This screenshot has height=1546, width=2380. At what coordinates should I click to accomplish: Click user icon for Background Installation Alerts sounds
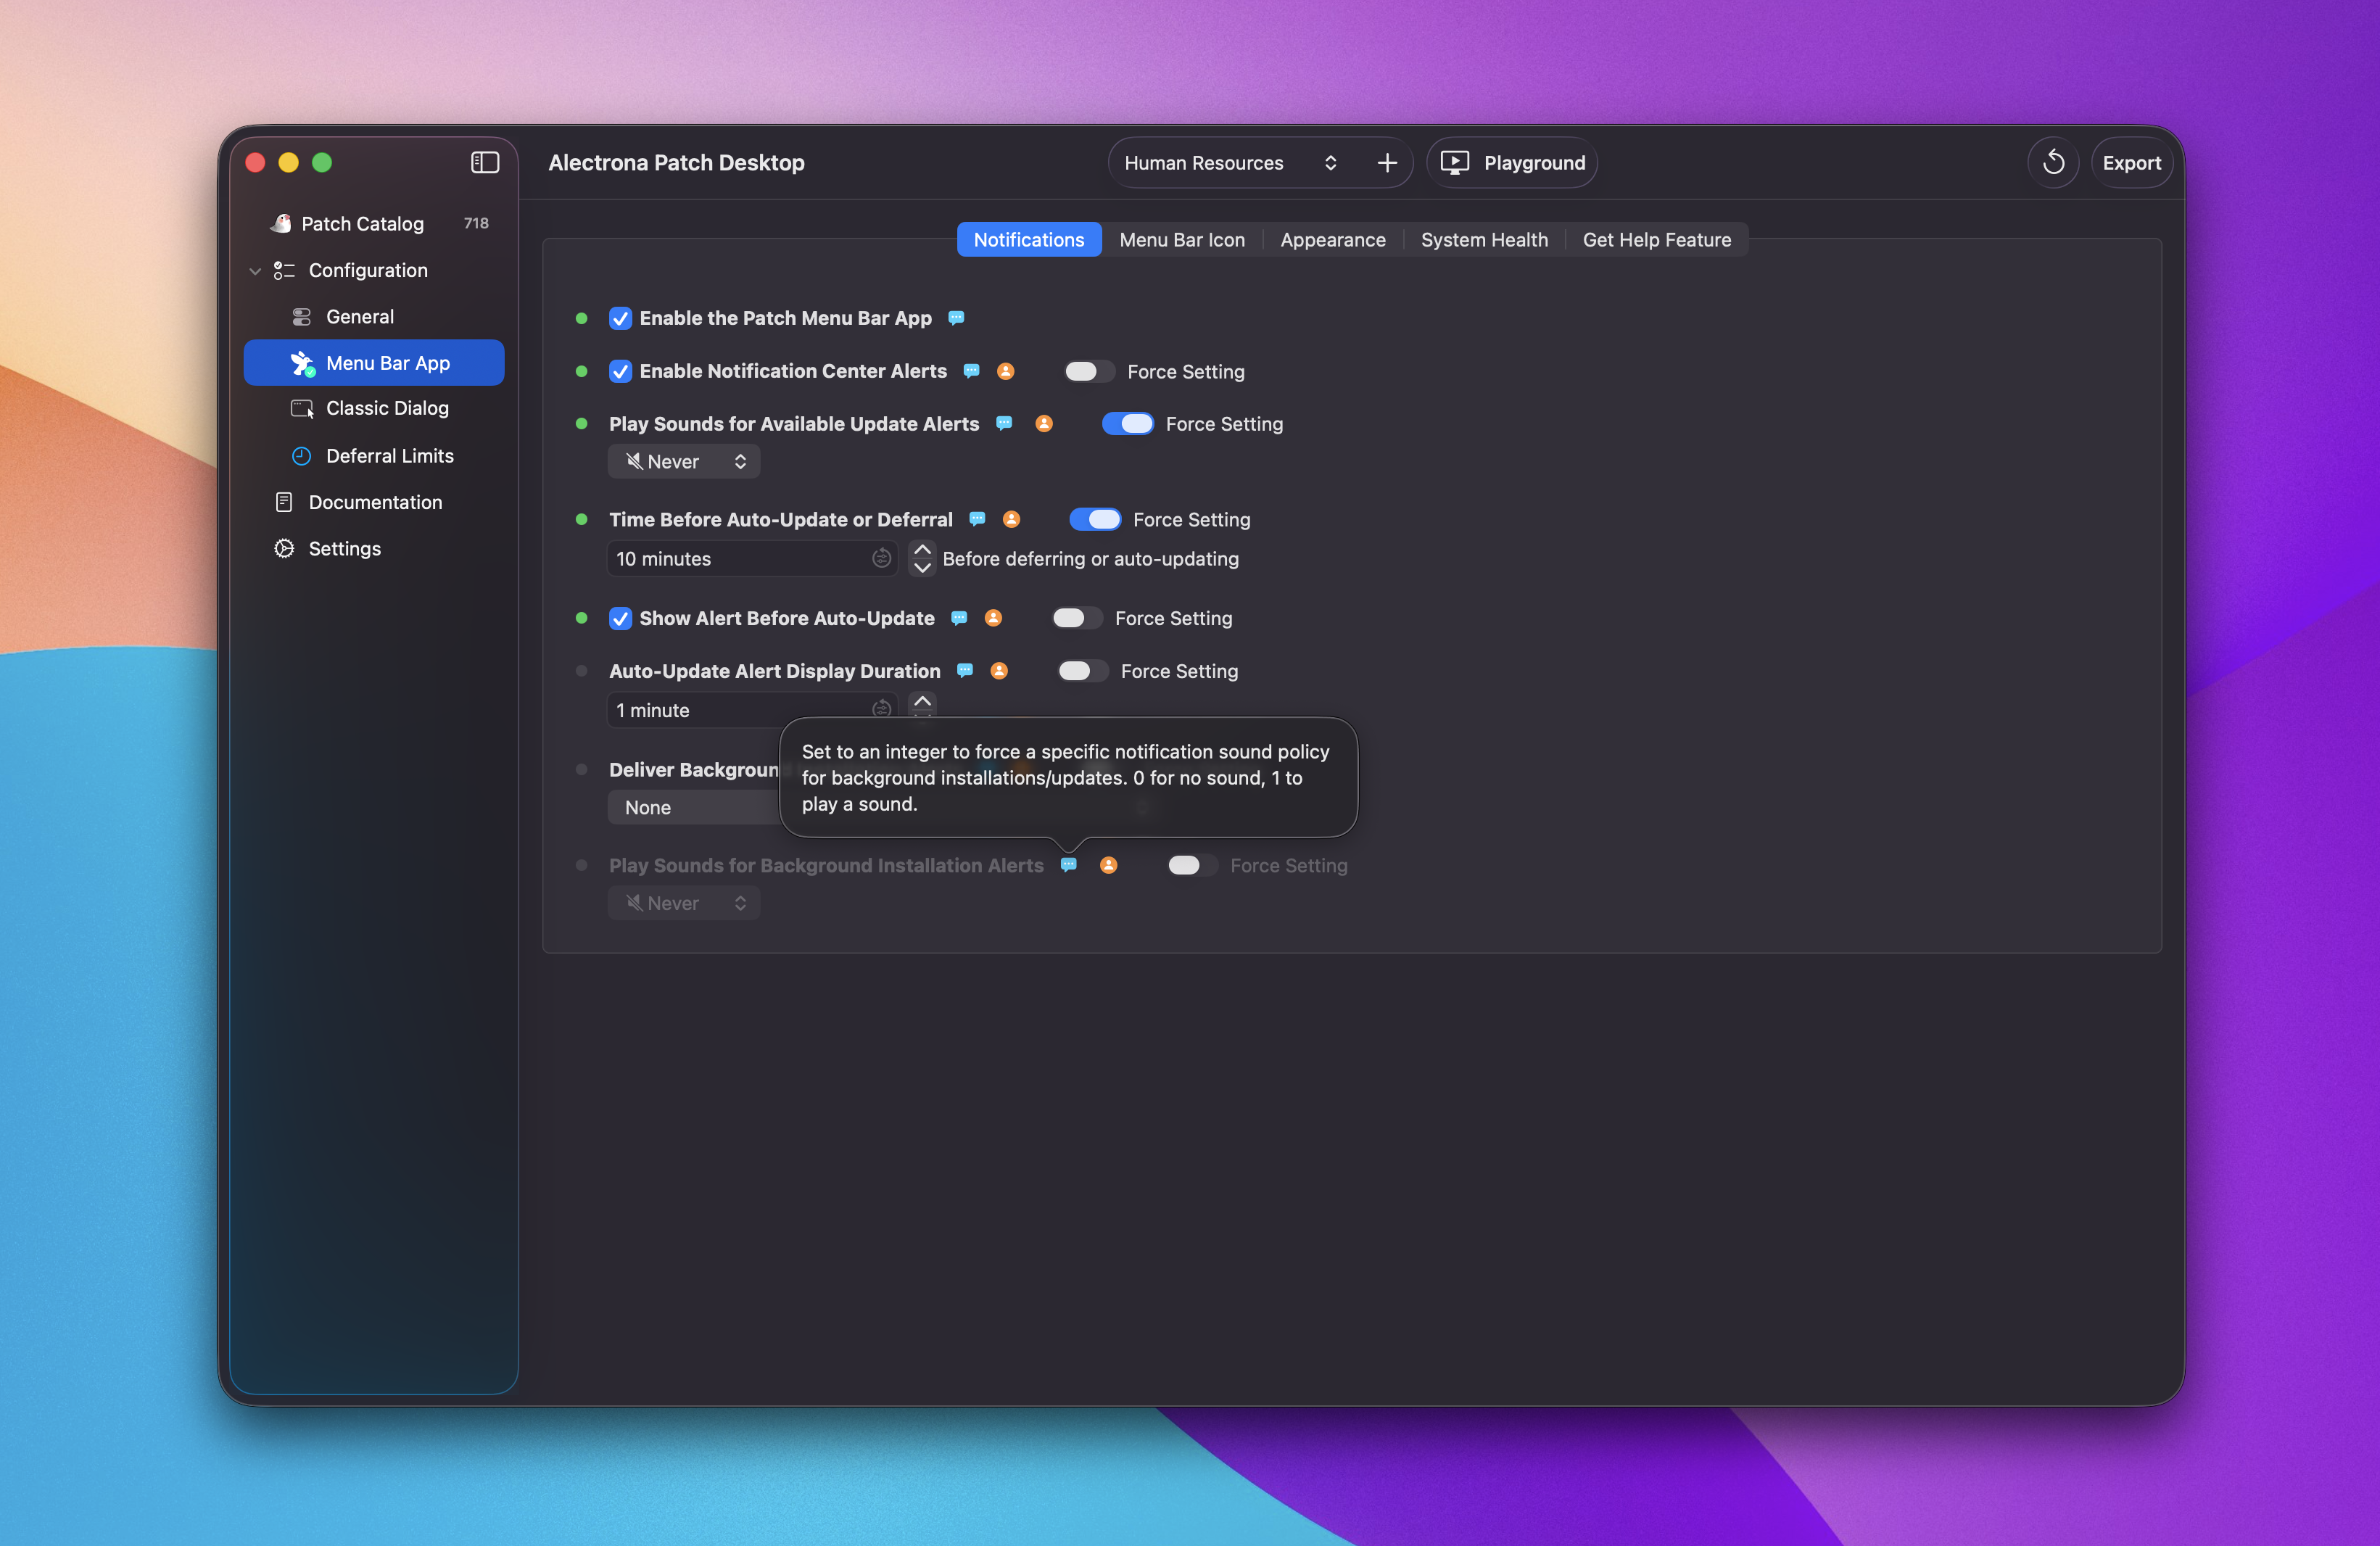coord(1108,865)
